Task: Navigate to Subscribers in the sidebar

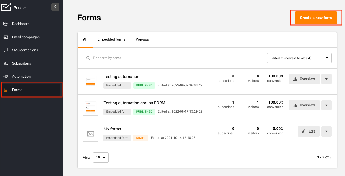Action: pos(21,63)
